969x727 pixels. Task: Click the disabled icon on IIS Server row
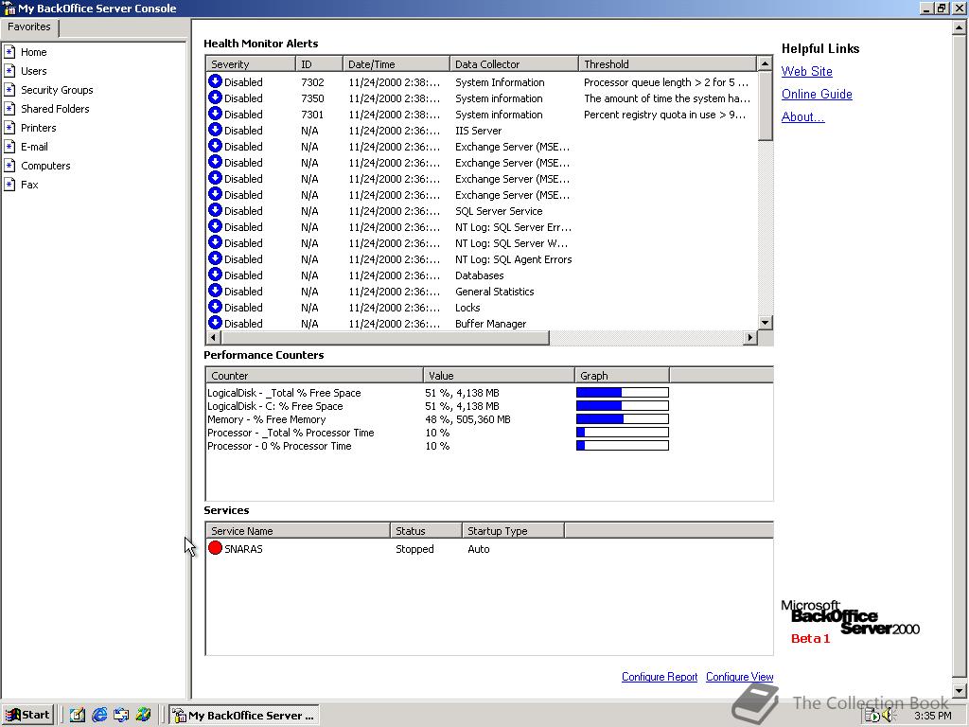[x=215, y=129]
